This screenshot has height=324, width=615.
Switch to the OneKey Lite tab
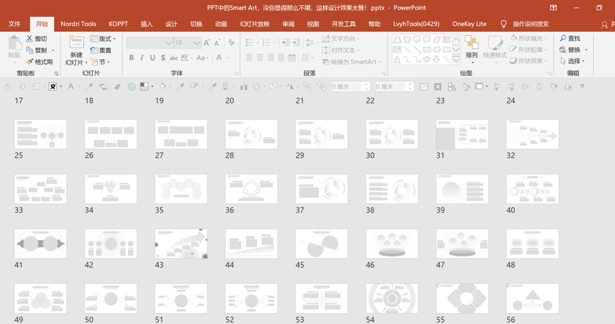point(469,24)
